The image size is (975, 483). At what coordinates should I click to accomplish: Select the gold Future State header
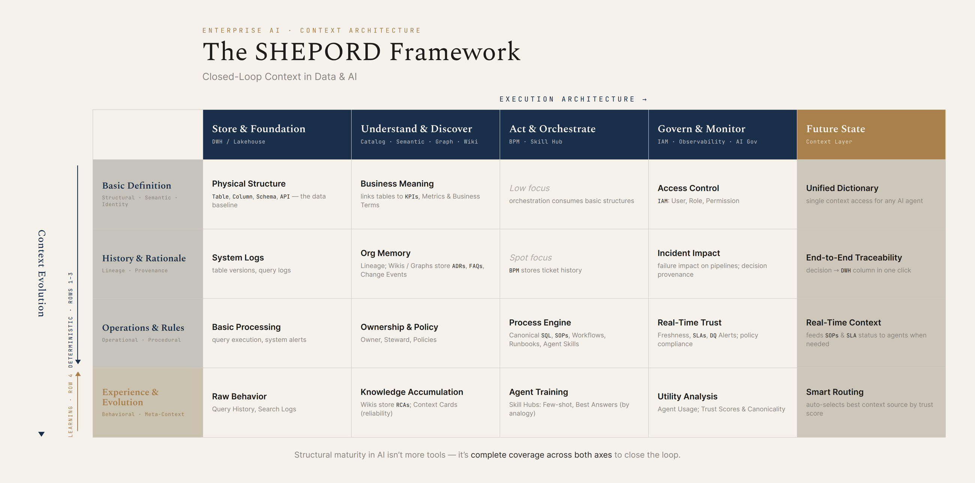(x=871, y=134)
